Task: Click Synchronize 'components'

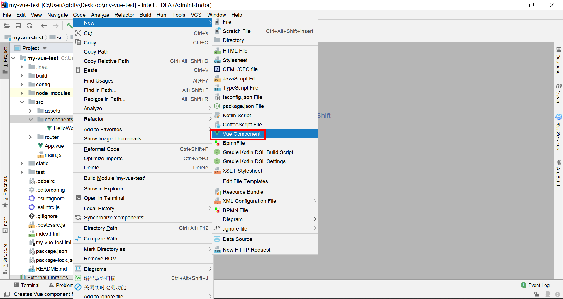Action: (x=142, y=218)
